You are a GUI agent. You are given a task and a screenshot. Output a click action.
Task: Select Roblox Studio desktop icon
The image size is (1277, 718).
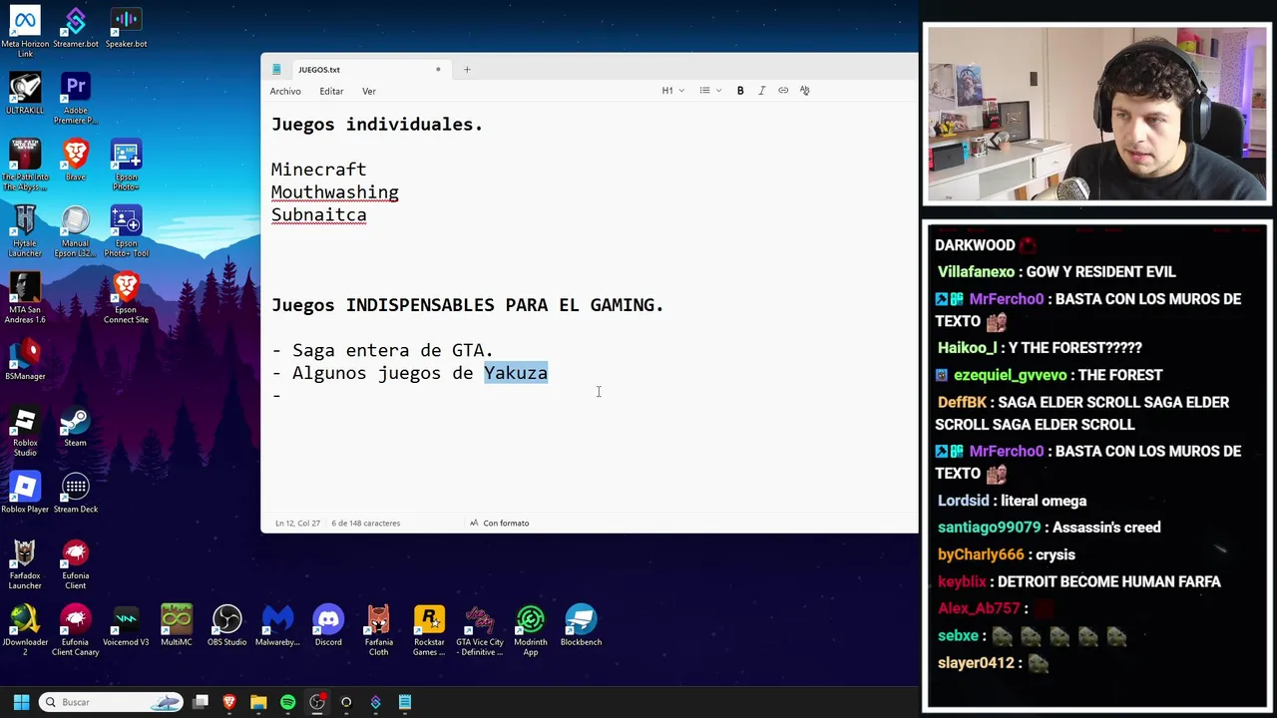(x=25, y=430)
